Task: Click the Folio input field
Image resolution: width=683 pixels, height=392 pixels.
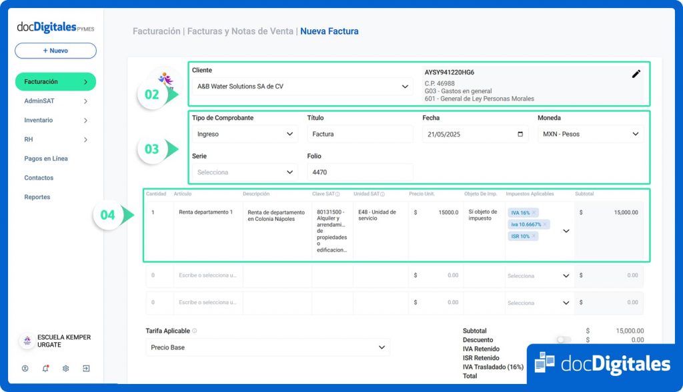Action: coord(360,172)
